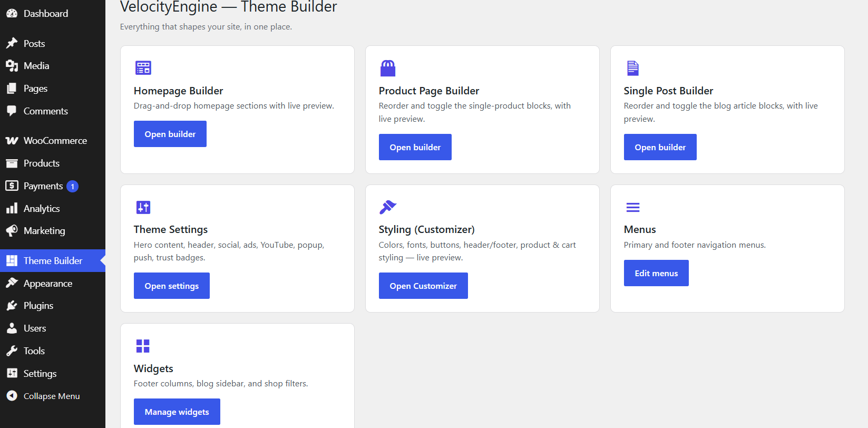Viewport: 868px width, 428px height.
Task: Go to Plugins in the sidebar
Action: click(53, 306)
